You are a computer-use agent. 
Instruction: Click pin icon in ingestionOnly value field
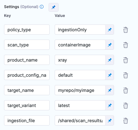click(110, 30)
